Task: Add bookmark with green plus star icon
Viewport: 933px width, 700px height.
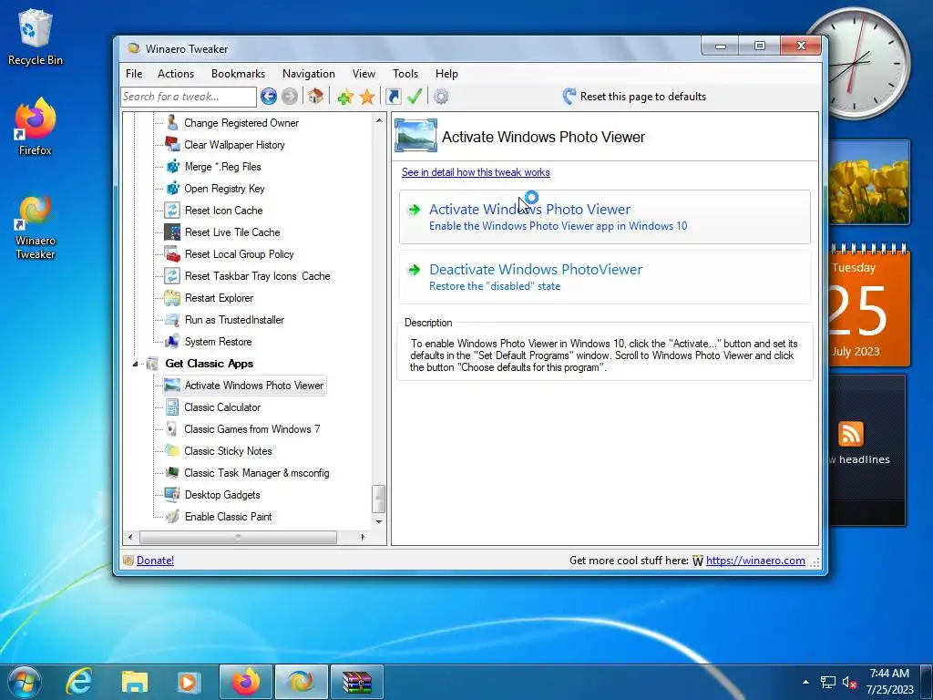Action: pos(345,97)
